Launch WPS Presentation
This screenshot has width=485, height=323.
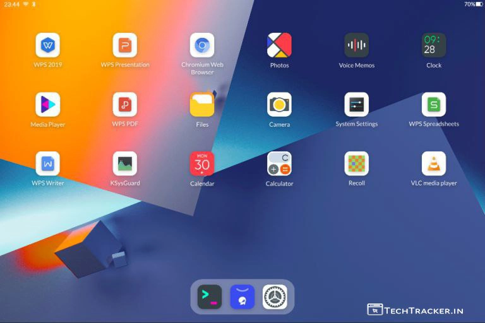pyautogui.click(x=125, y=45)
